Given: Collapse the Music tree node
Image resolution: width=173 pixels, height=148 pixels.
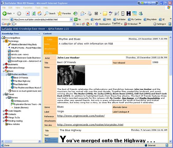Looking at the screenshot, I should tap(3, 71).
